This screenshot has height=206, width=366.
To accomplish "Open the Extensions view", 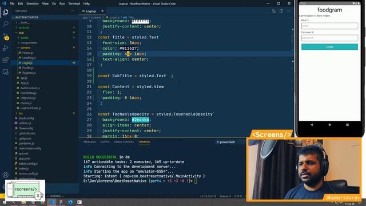I will [x=5, y=60].
